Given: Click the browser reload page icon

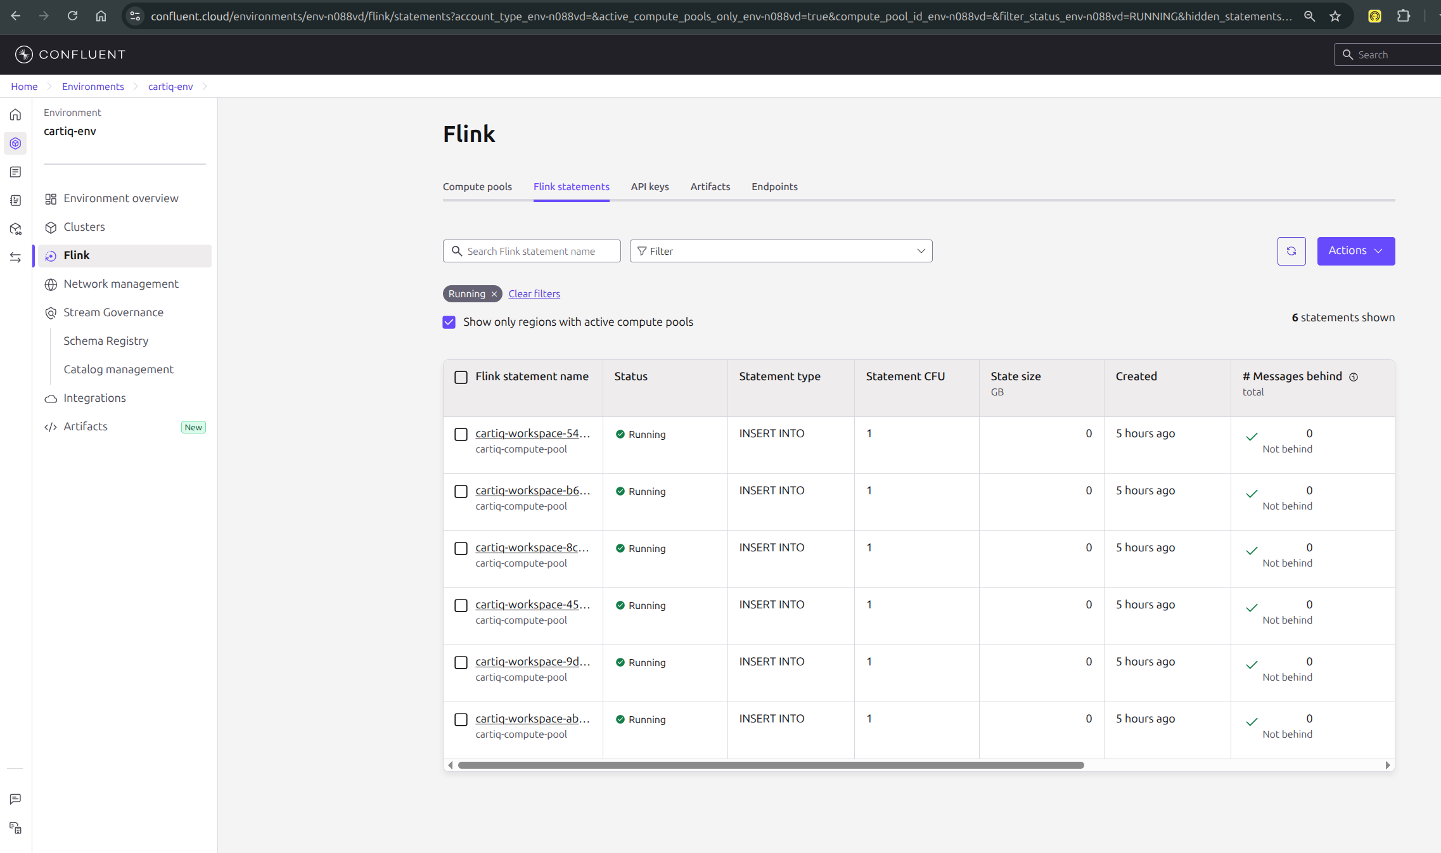Looking at the screenshot, I should (x=72, y=16).
